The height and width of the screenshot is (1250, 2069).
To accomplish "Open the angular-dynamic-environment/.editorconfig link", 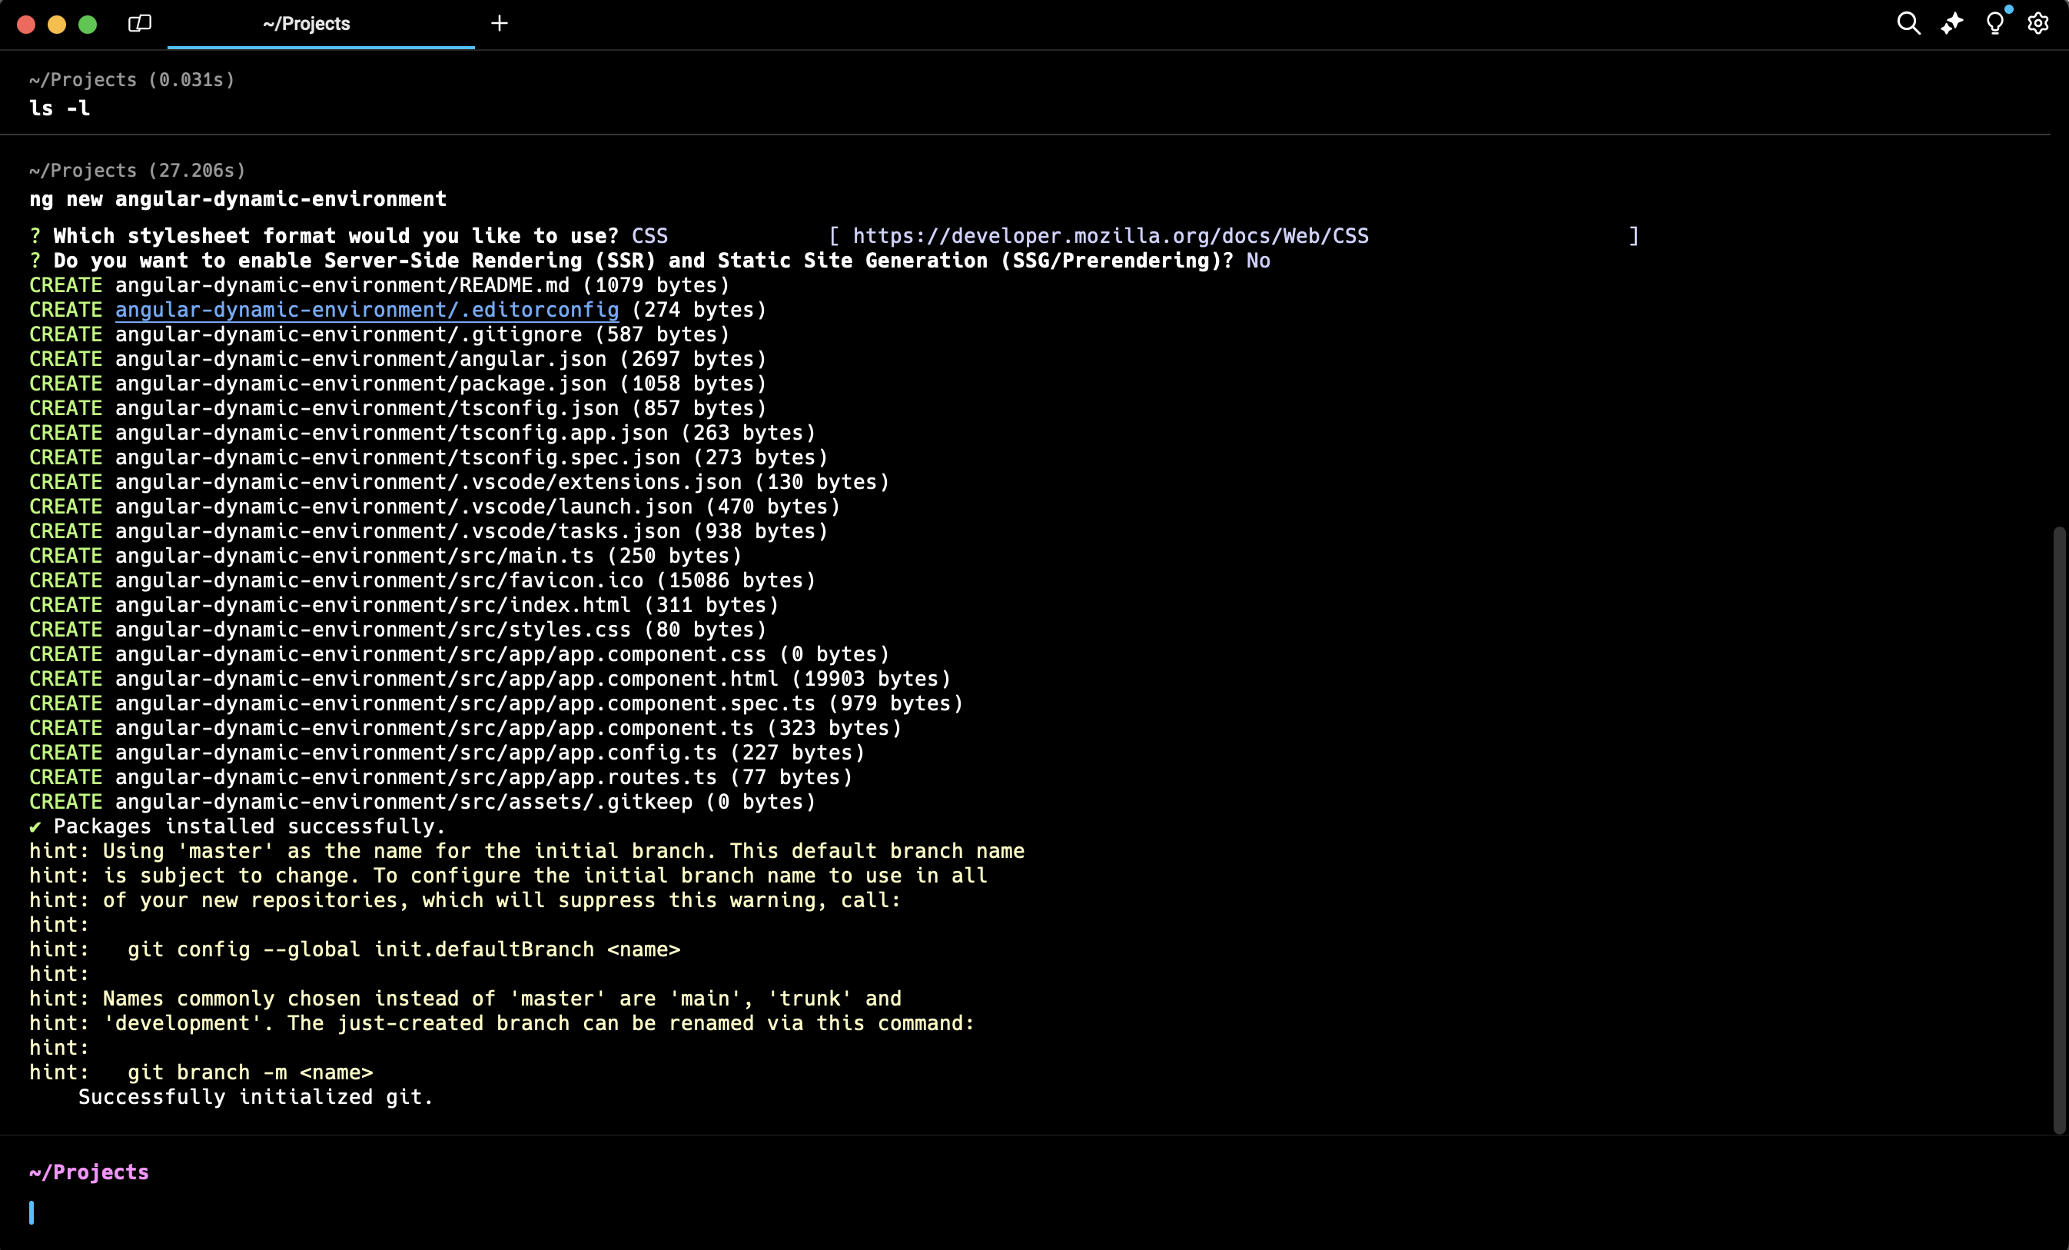I will [367, 310].
